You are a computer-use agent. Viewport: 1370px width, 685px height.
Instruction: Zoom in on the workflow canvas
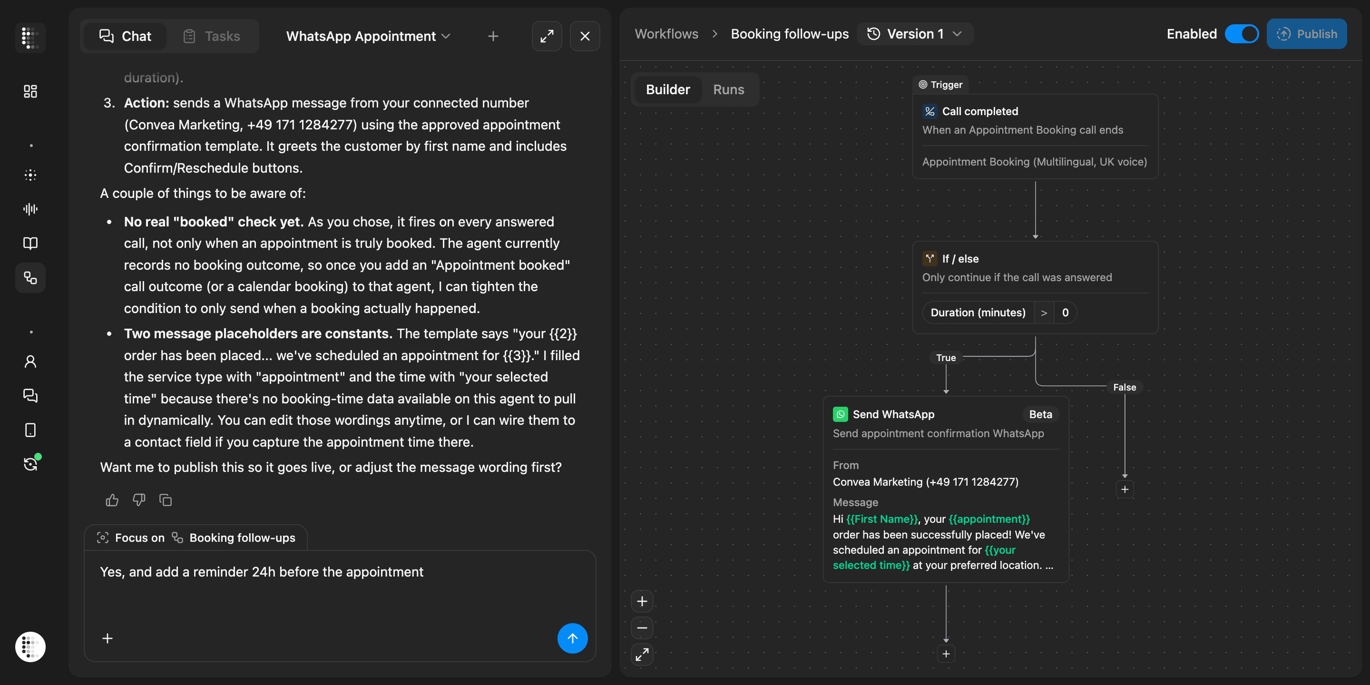pos(642,601)
